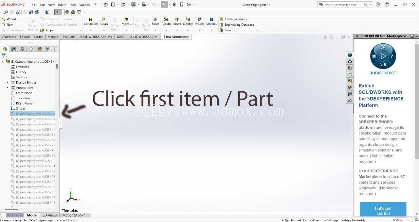Switch to the Assembly tab
419x222 pixels.
[9, 37]
